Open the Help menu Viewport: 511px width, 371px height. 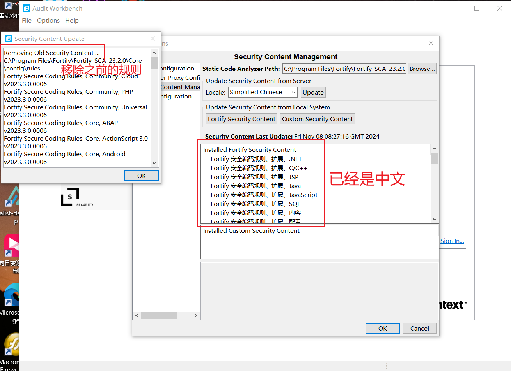click(x=72, y=20)
